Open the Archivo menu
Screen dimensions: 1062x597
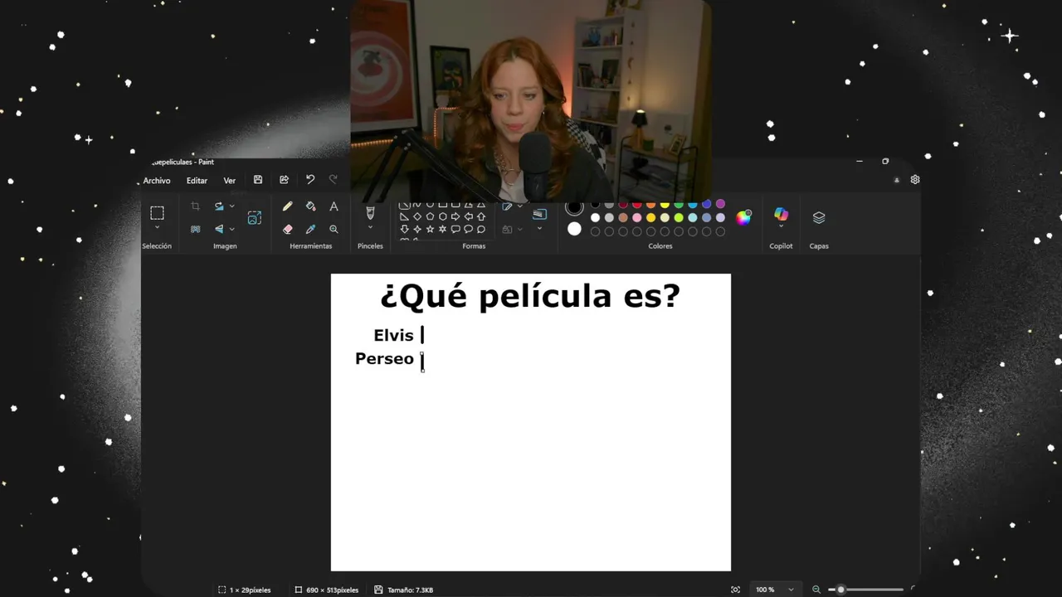157,181
